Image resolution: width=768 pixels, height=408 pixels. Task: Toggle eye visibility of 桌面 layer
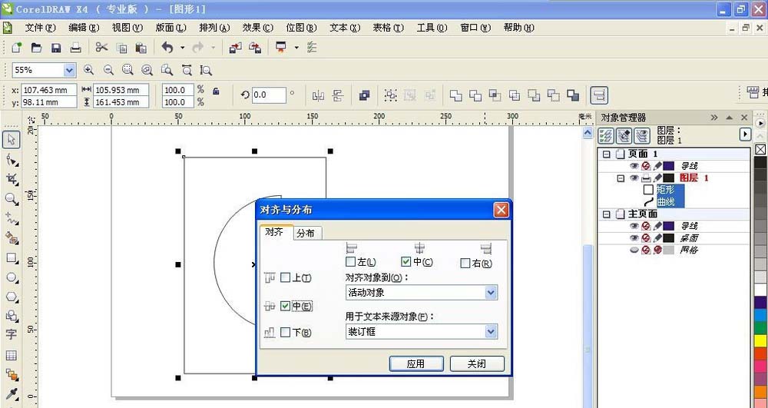tap(634, 238)
